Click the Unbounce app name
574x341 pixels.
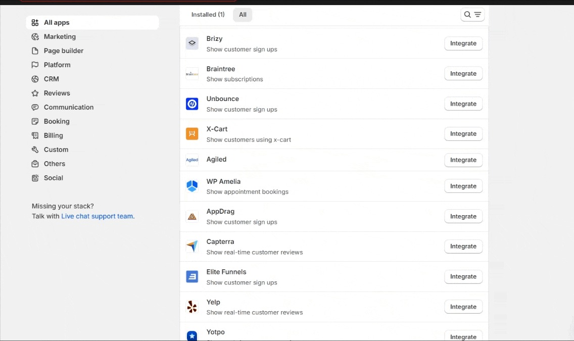click(222, 99)
